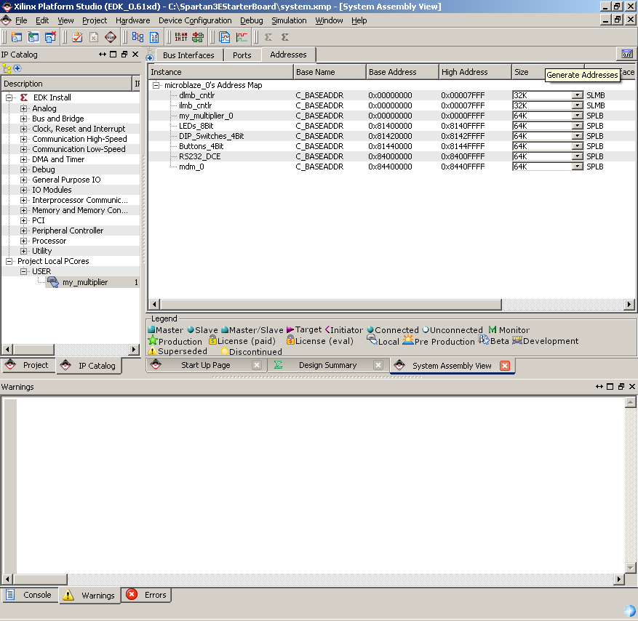Launch the simulator waveform icon
Image resolution: width=638 pixels, height=621 pixels.
pyautogui.click(x=242, y=37)
